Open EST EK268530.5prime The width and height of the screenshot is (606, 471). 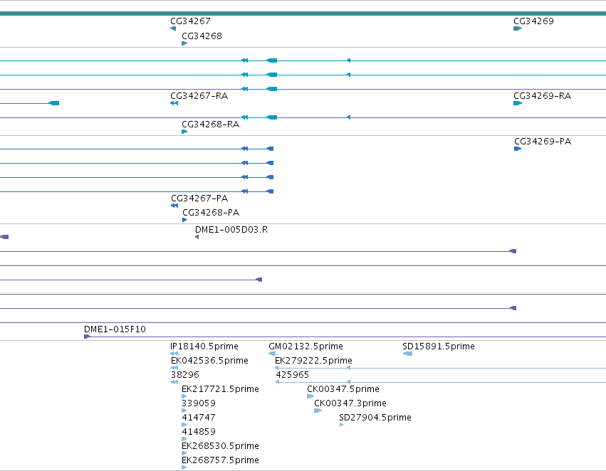point(184,453)
